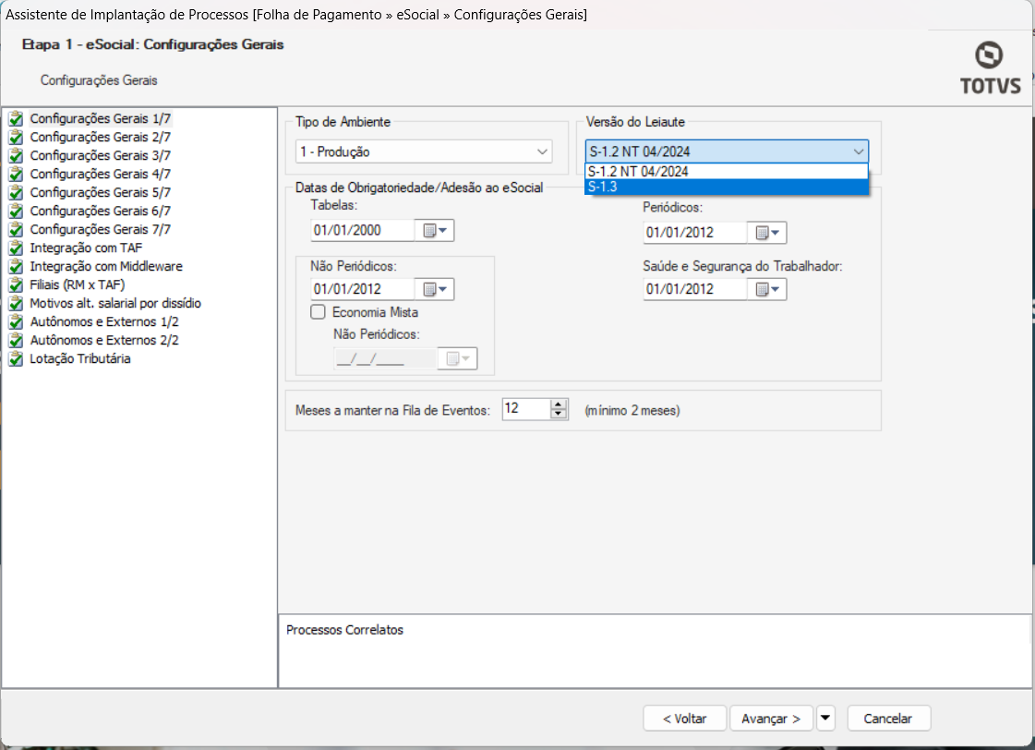Click the checkmark icon beside Autônomos e Externos 1/2
This screenshot has width=1035, height=750.
[16, 322]
